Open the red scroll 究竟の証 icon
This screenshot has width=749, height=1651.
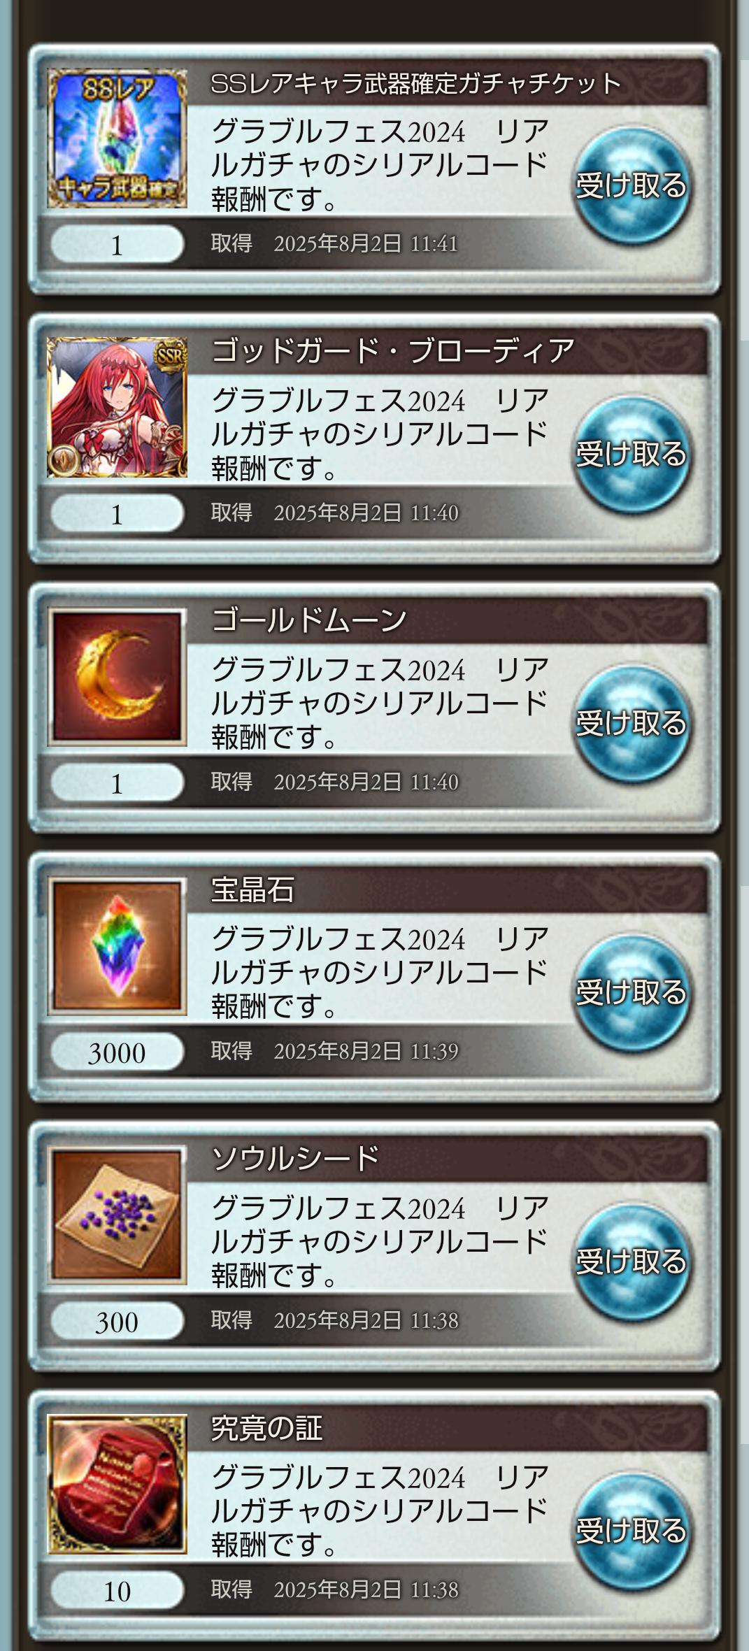[117, 1484]
